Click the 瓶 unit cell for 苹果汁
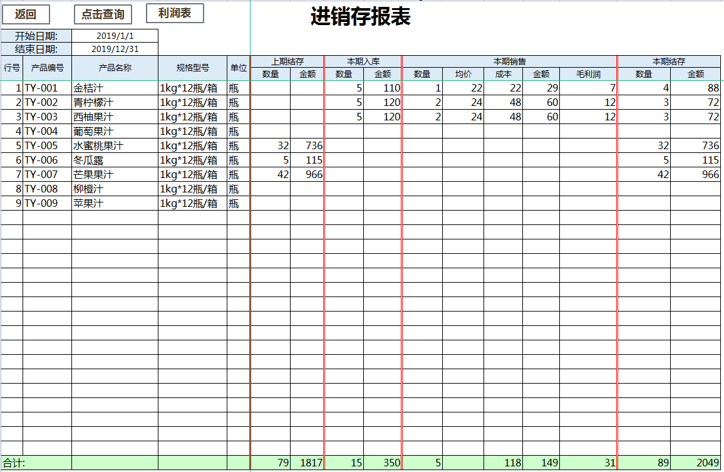 (237, 203)
